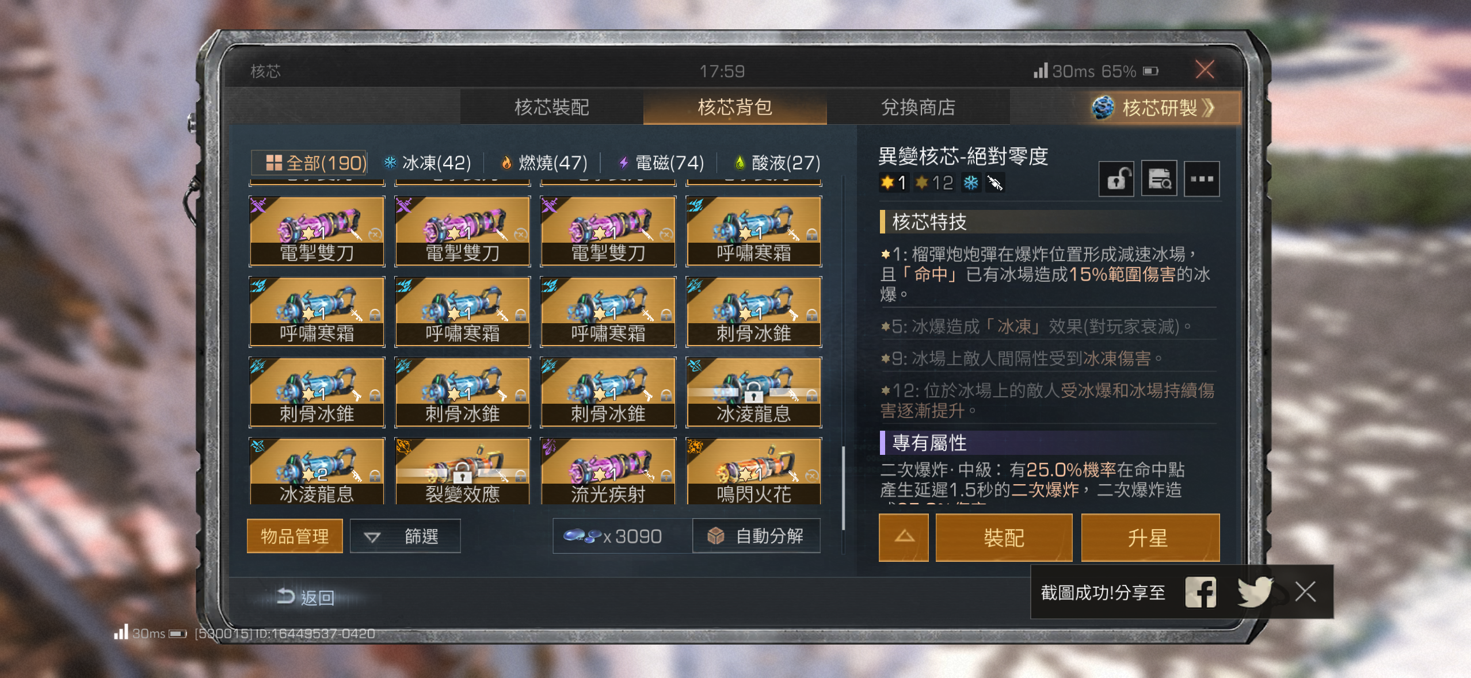The height and width of the screenshot is (678, 1471).
Task: Filter by 酸液 acid cores
Action: click(x=777, y=163)
